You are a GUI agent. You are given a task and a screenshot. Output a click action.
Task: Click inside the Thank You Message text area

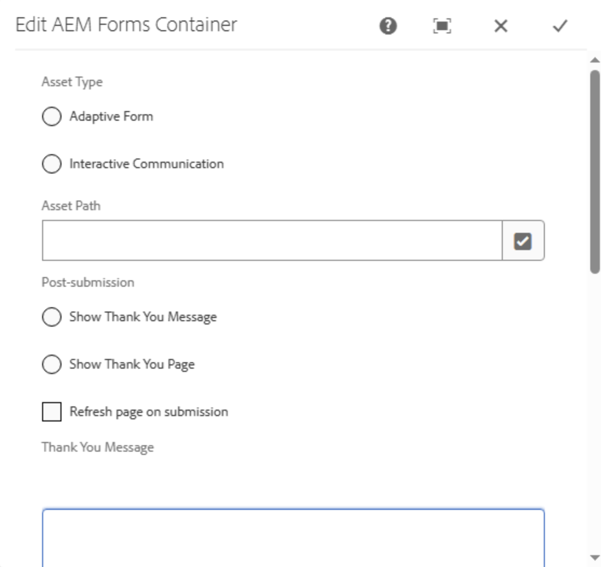pos(293,538)
